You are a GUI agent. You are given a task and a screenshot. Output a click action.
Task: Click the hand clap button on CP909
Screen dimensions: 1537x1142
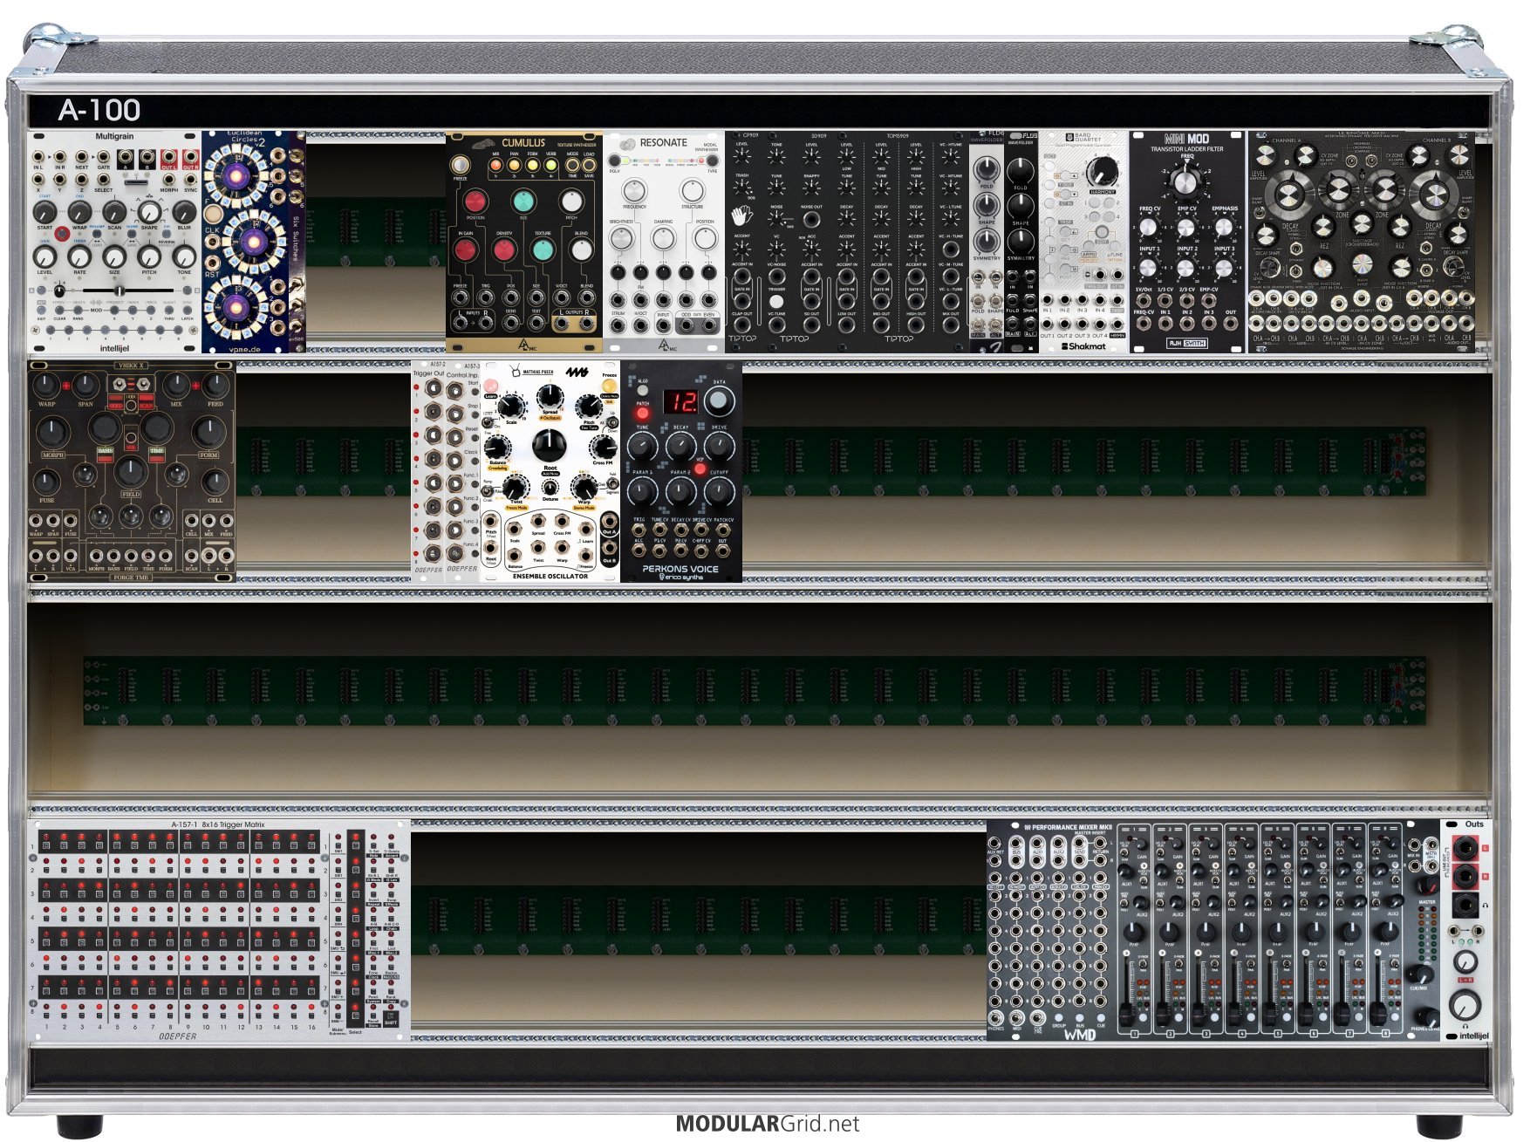741,215
